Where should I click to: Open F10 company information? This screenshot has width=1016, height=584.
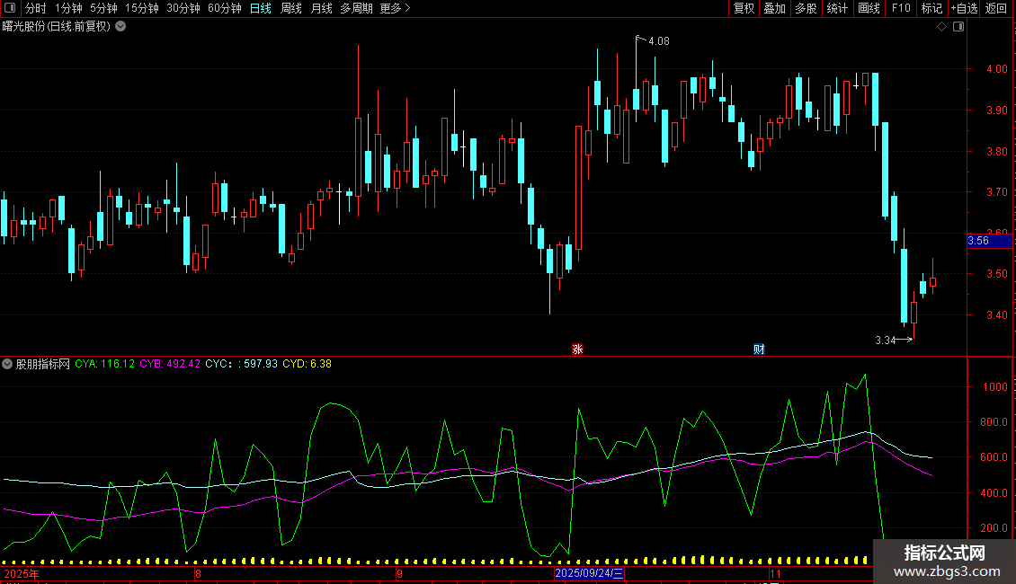tap(901, 8)
